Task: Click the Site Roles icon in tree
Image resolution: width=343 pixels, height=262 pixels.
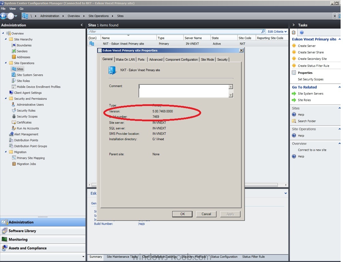Action: click(x=14, y=81)
